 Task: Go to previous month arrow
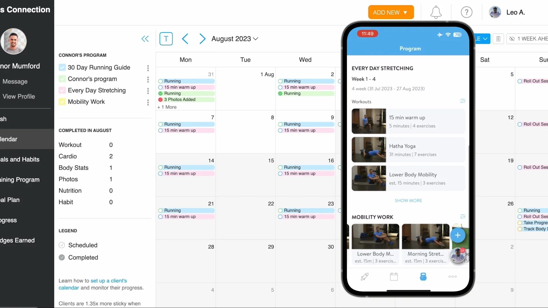[185, 39]
